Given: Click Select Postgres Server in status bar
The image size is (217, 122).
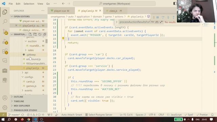Looking at the screenshot, I should tap(99, 115).
